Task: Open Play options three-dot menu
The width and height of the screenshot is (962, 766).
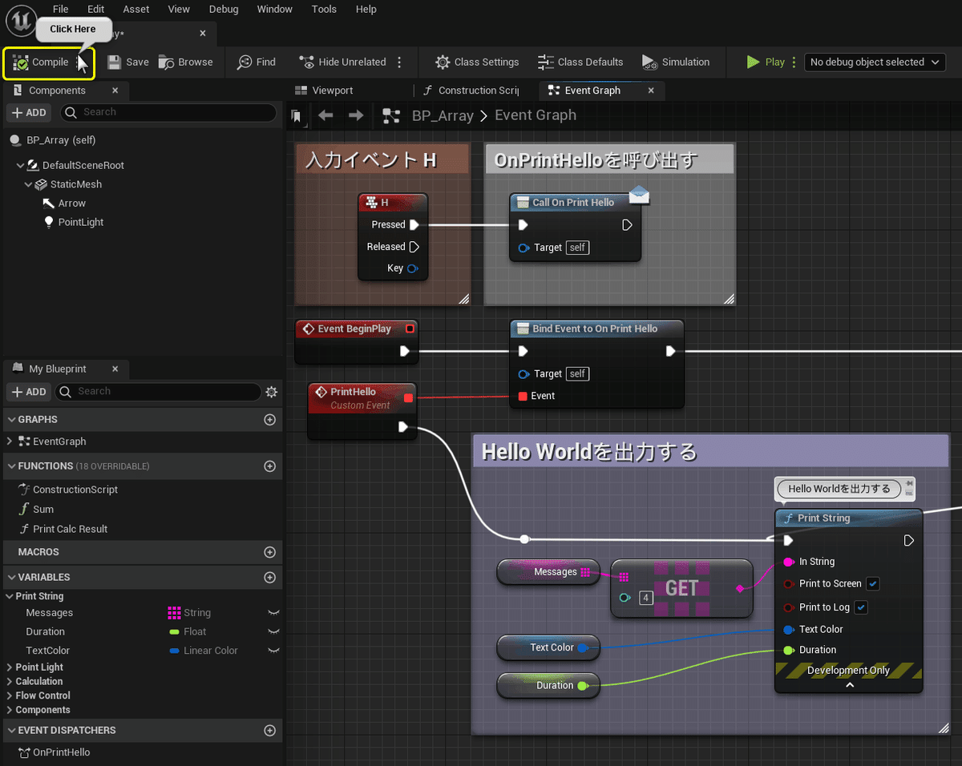Action: 794,62
